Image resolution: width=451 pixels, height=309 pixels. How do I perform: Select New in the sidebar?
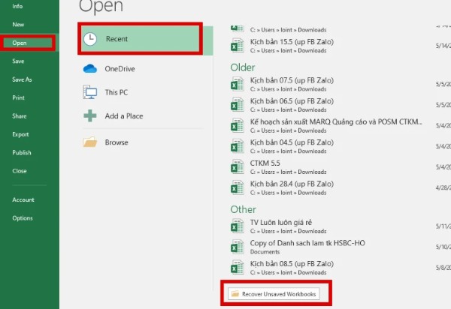tap(18, 25)
